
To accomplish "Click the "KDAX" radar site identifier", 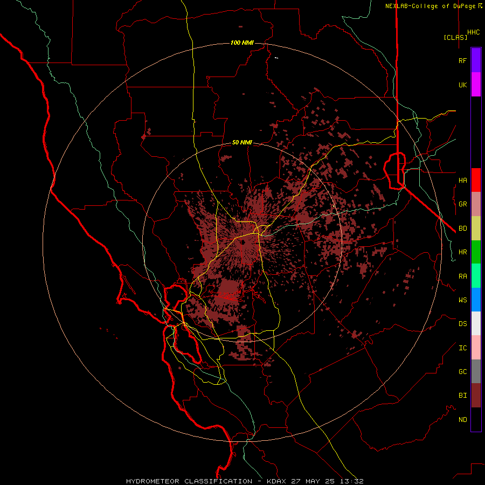I will tap(277, 481).
